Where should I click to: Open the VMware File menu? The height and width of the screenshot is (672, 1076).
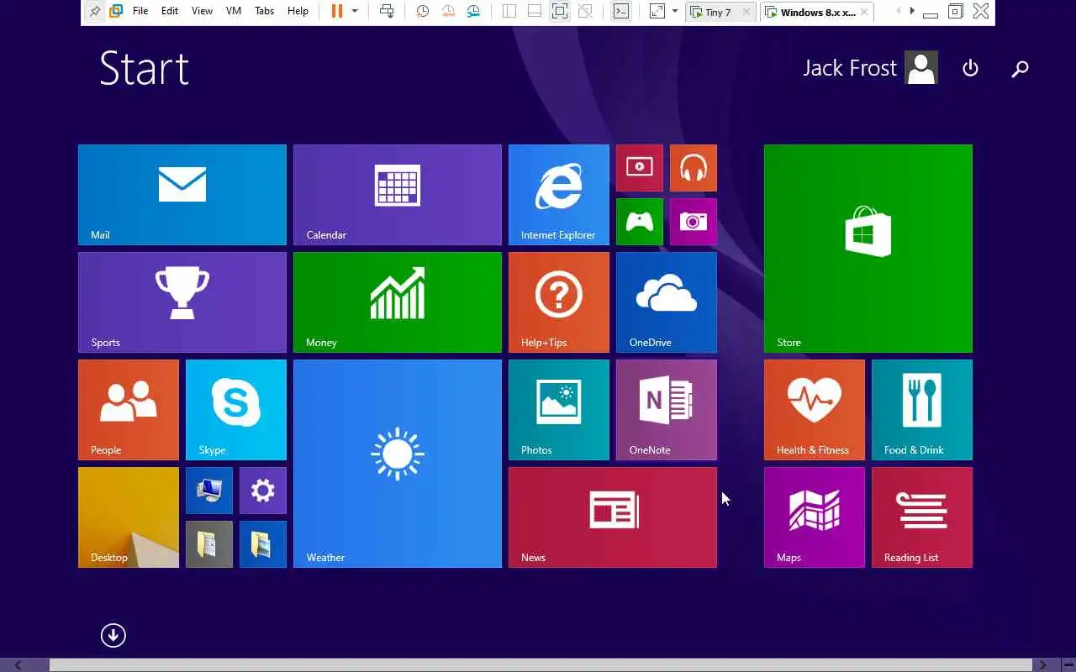140,11
